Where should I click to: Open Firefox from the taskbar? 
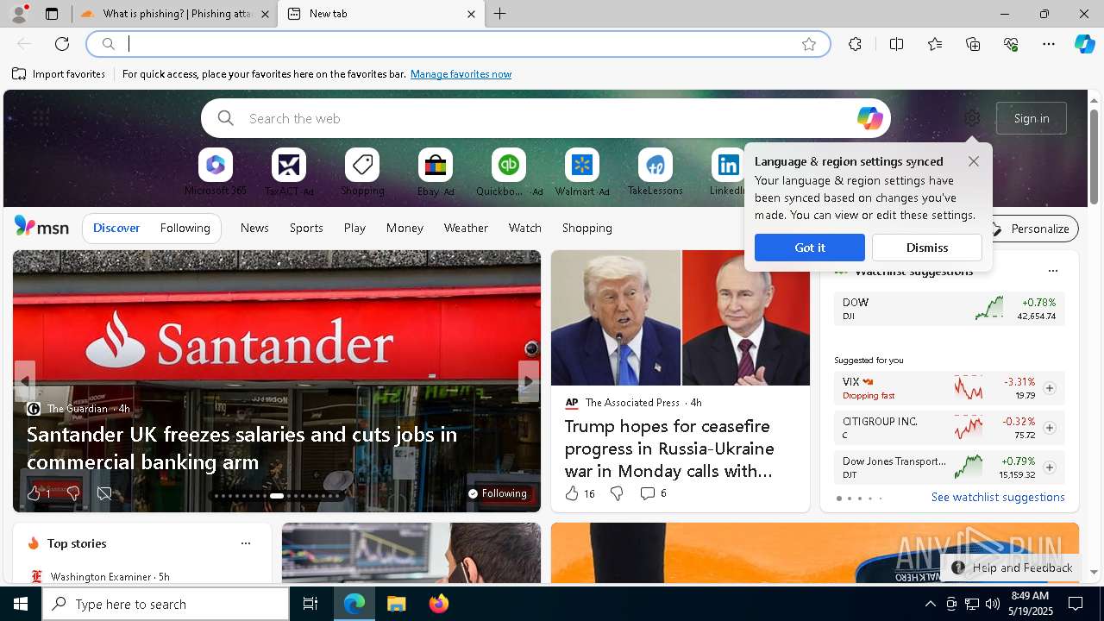pyautogui.click(x=438, y=604)
